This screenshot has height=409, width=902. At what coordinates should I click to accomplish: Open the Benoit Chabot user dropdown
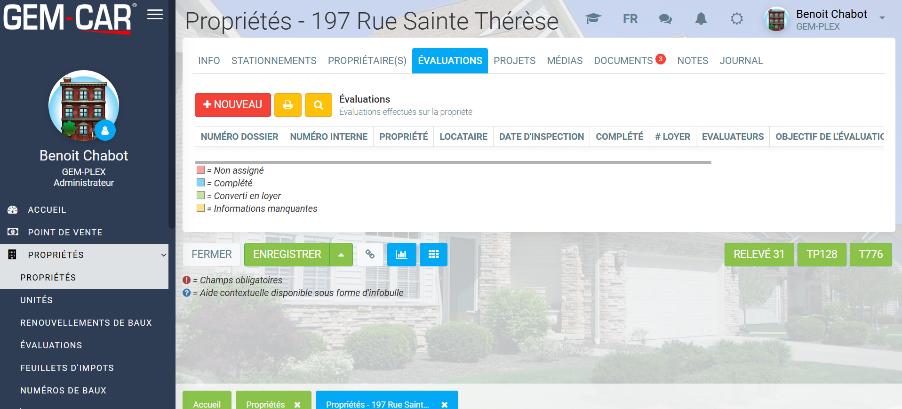[x=882, y=18]
